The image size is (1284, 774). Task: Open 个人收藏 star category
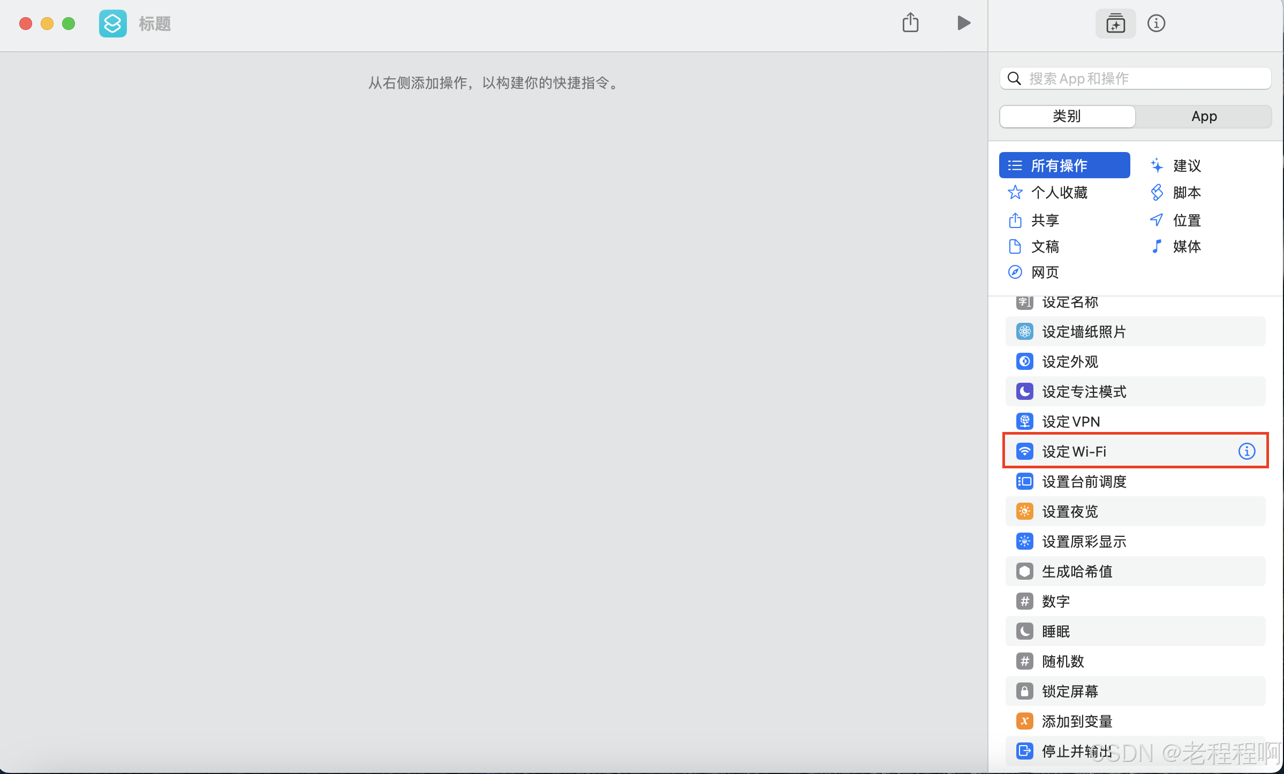click(x=1059, y=192)
